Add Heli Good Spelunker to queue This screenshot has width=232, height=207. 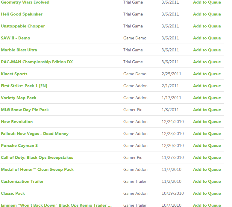[207, 14]
